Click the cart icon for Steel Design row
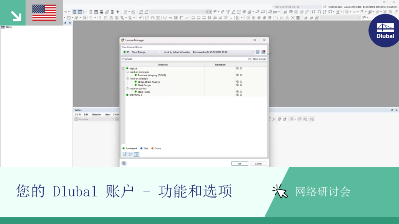 tap(241, 85)
